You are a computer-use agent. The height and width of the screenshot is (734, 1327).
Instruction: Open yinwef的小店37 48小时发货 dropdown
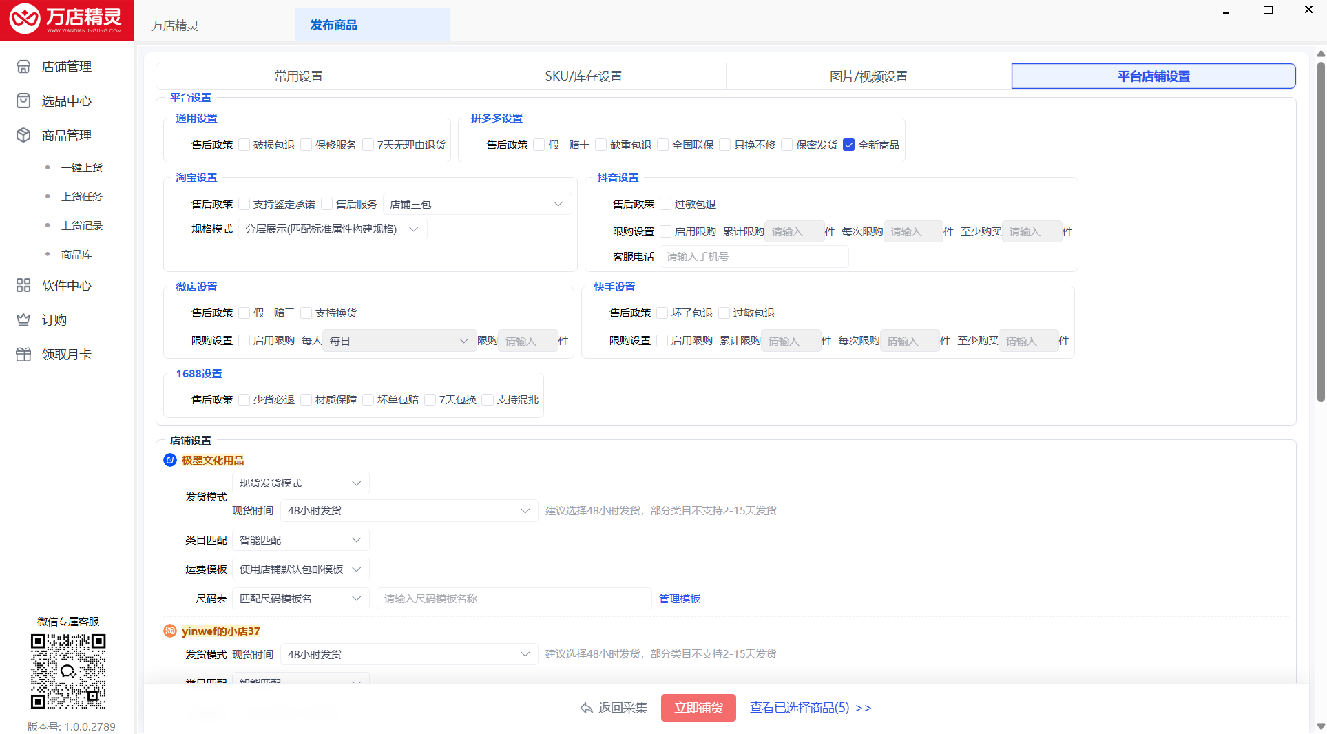tap(409, 654)
